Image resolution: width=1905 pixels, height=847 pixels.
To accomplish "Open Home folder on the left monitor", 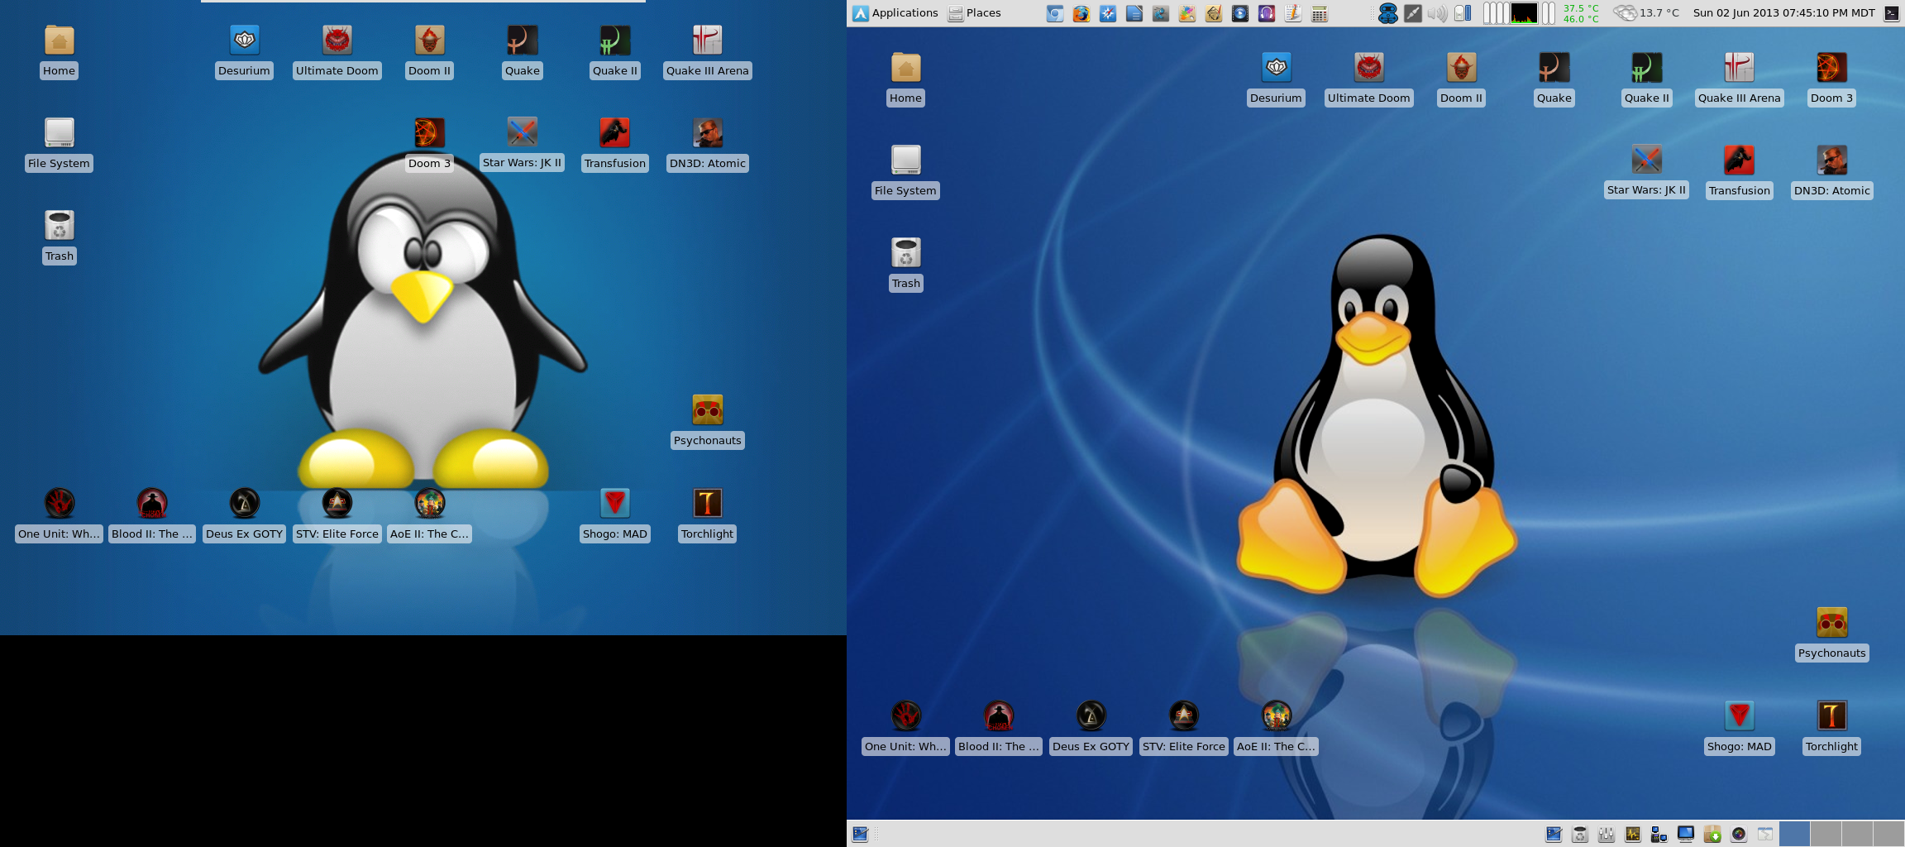I will coord(60,52).
